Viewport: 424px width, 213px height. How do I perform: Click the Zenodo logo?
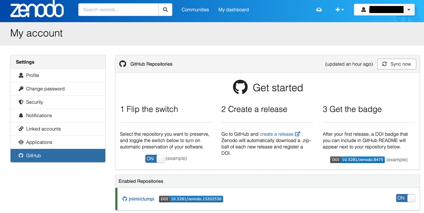37,10
